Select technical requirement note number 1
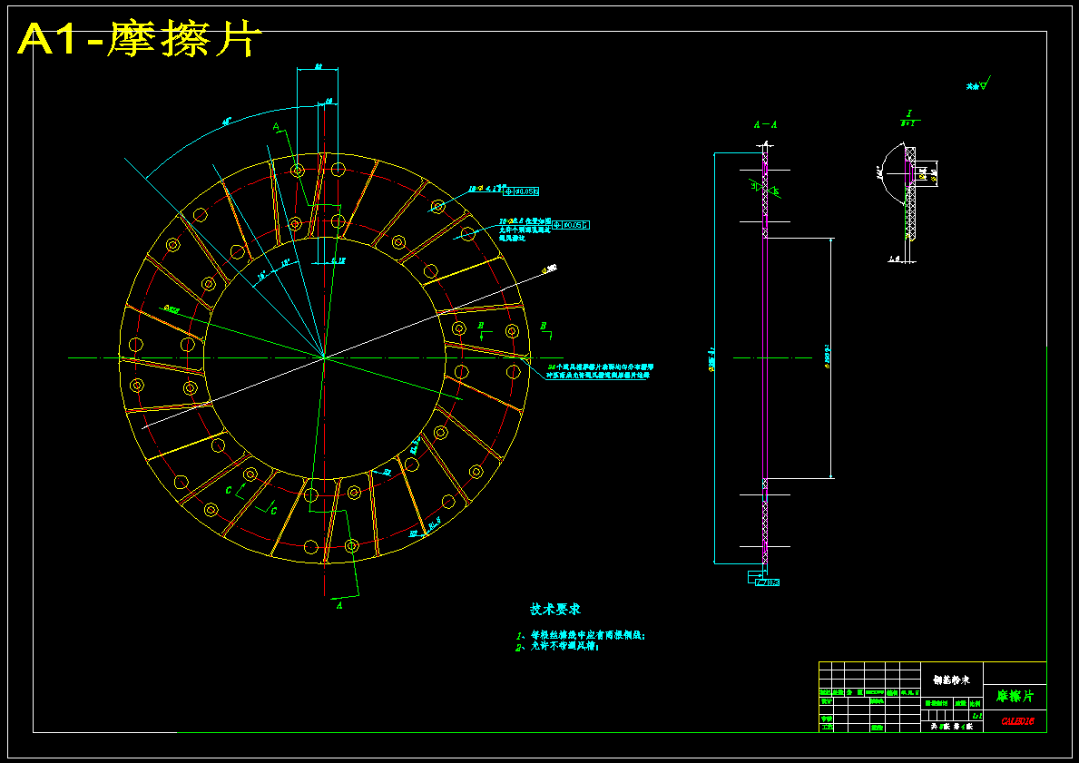 click(x=582, y=636)
